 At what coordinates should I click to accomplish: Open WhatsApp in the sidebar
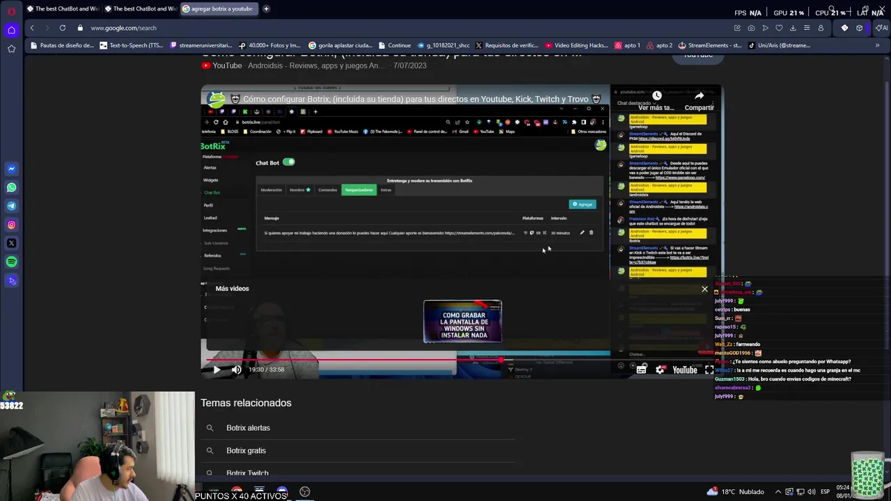pos(11,187)
